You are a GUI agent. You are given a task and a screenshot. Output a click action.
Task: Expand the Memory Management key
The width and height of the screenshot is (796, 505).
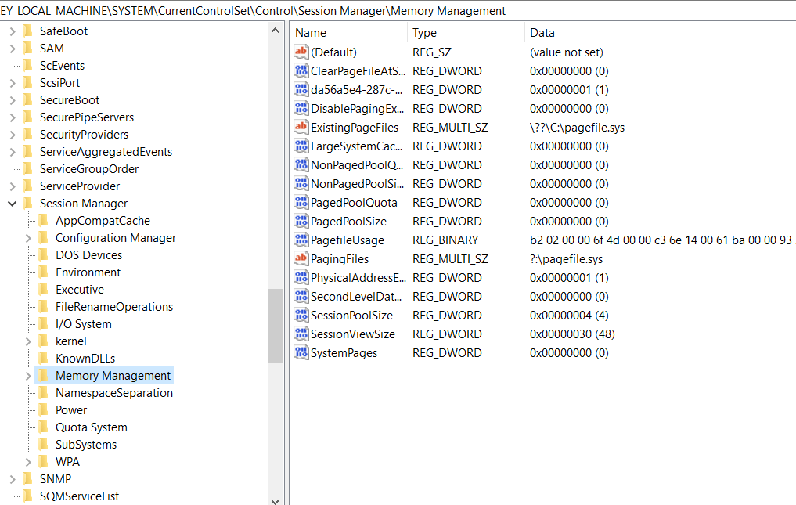(28, 376)
